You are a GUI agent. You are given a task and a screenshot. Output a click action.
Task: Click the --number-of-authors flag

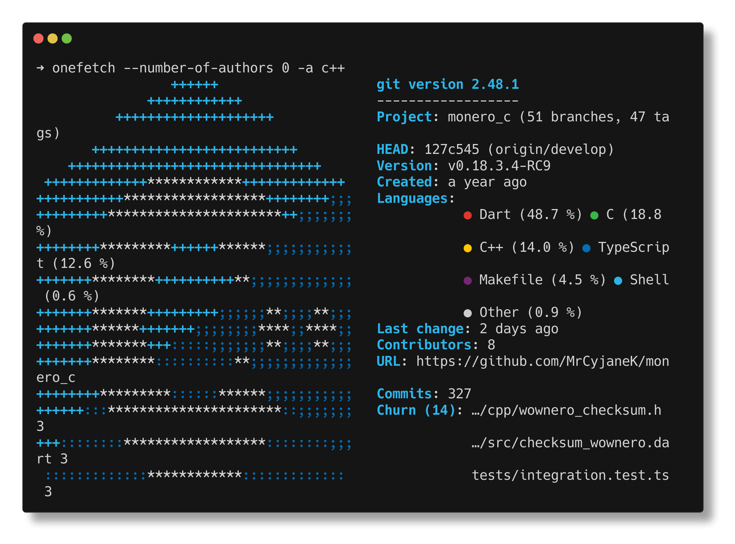click(198, 68)
